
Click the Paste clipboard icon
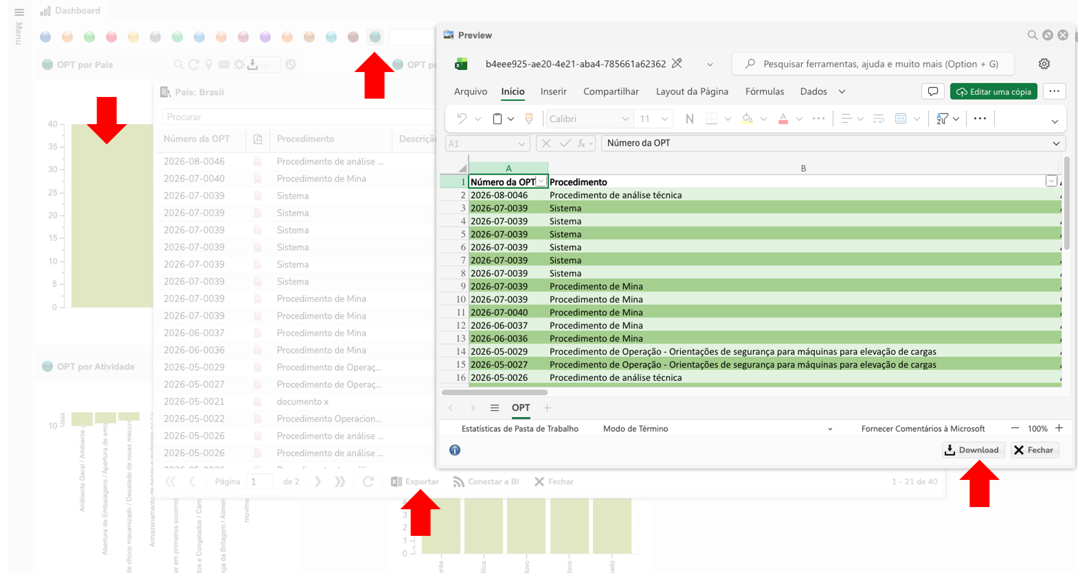[497, 119]
